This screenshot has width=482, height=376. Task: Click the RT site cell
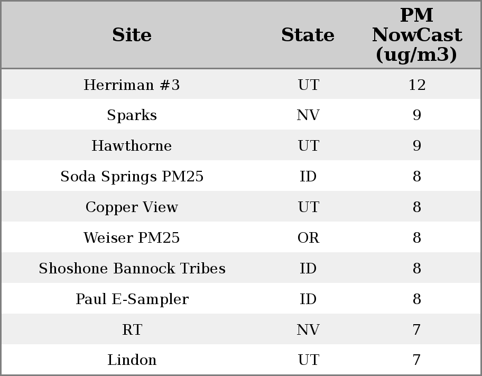click(132, 329)
